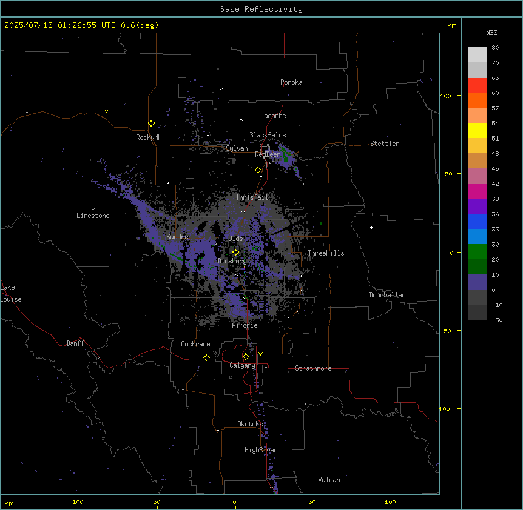Select the Sundre label

point(177,237)
